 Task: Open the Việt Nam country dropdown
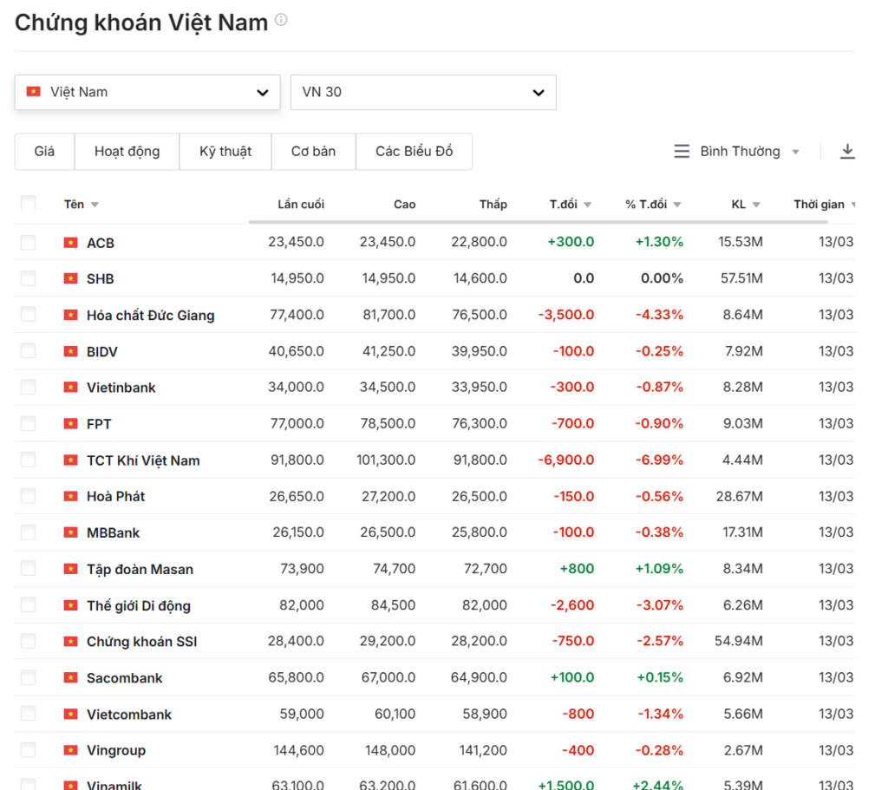147,92
